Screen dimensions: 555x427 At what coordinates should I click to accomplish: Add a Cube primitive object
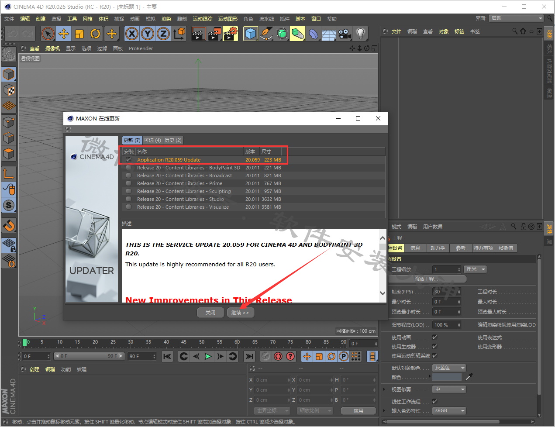point(251,34)
